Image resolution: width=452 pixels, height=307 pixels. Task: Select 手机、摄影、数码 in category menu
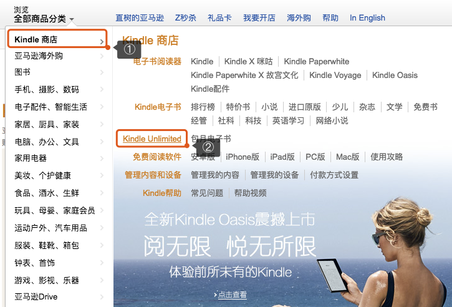coord(47,89)
